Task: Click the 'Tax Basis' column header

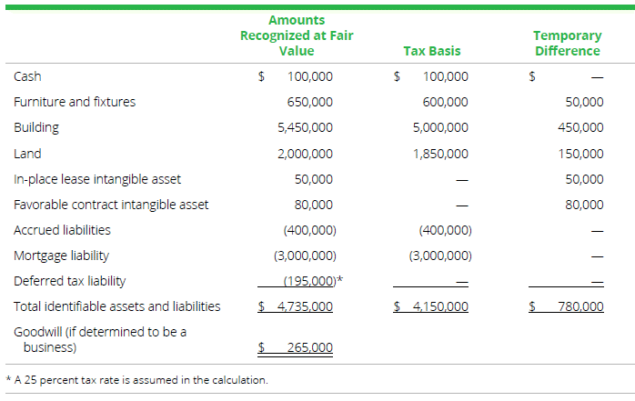Action: pyautogui.click(x=432, y=51)
